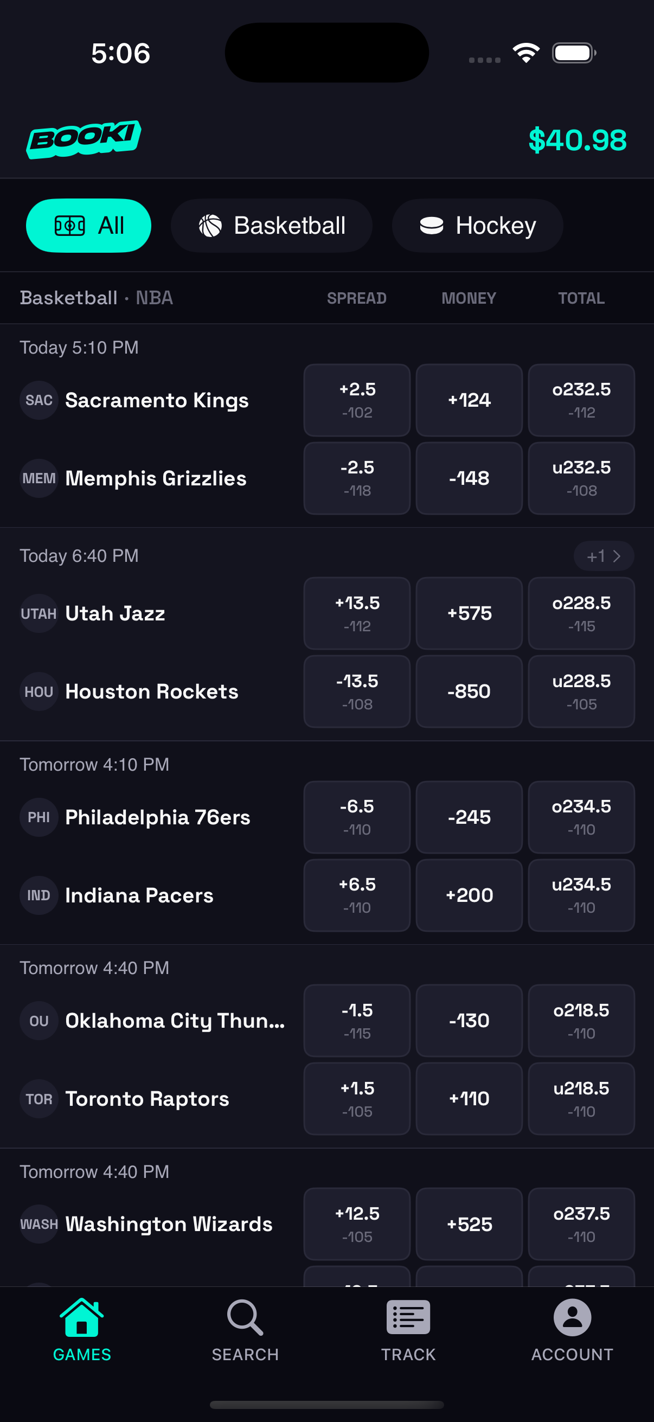Viewport: 654px width, 1422px height.
Task: Select Toronto Raptors +110 moneyline
Action: (469, 1099)
